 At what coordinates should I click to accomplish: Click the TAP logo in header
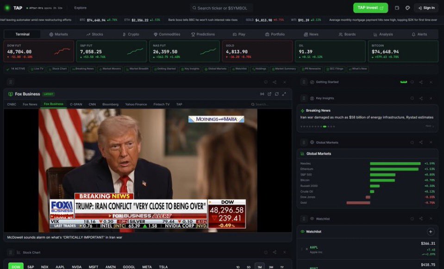pos(13,8)
